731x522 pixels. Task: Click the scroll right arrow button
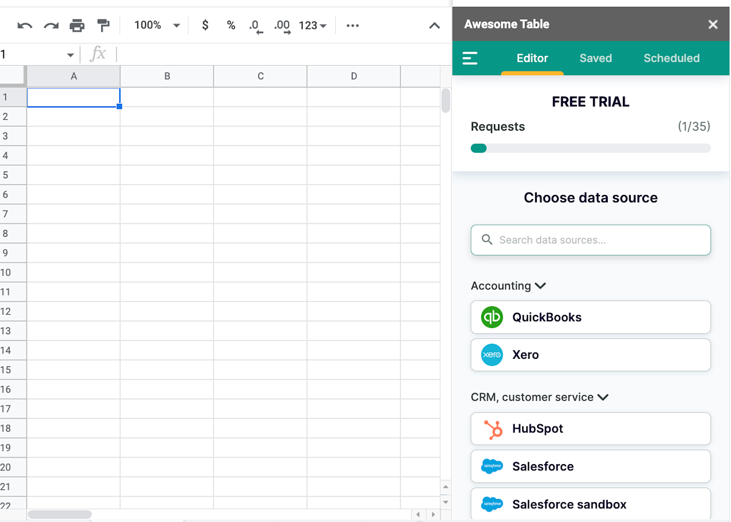(x=433, y=514)
